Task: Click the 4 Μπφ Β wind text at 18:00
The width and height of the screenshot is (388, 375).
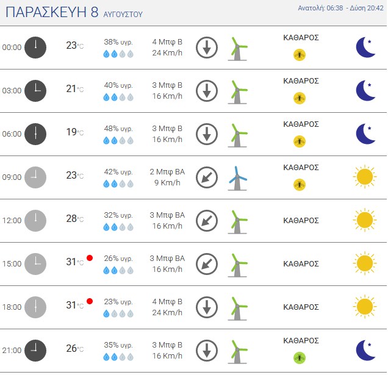Action: point(167,302)
